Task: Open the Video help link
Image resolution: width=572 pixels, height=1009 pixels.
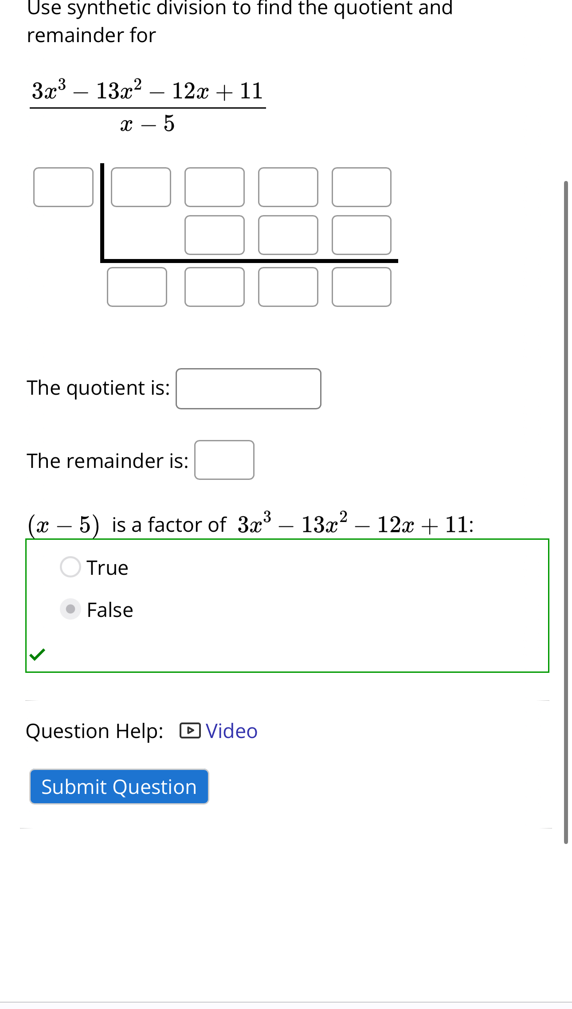Action: pyautogui.click(x=231, y=731)
